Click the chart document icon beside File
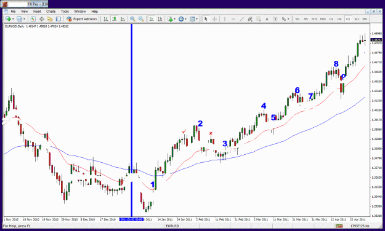This screenshot has width=385, height=231. pyautogui.click(x=6, y=11)
